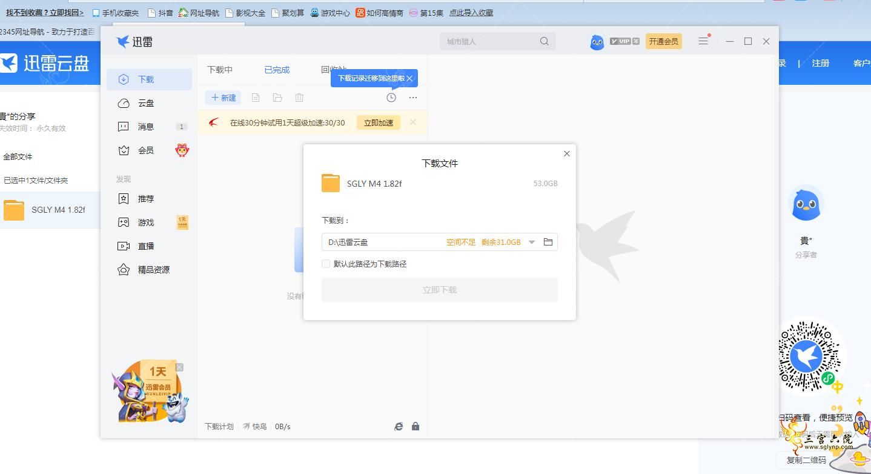This screenshot has width=871, height=474.
Task: Click the blue bird user avatar in title bar
Action: tap(597, 42)
